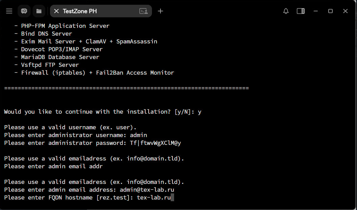Image resolution: width=357 pixels, height=210 pixels.
Task: Click the MariaDB Database Server line
Action: 60,57
